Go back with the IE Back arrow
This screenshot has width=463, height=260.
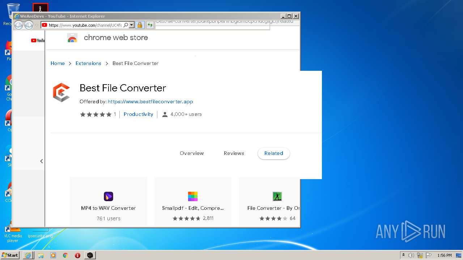click(18, 25)
